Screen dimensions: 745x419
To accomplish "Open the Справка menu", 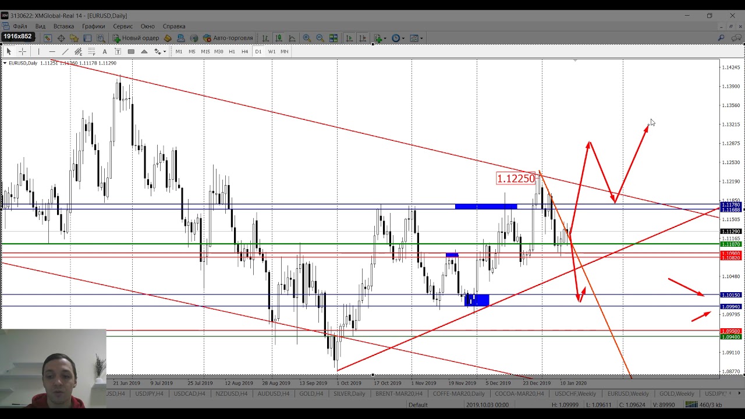I will [x=174, y=26].
